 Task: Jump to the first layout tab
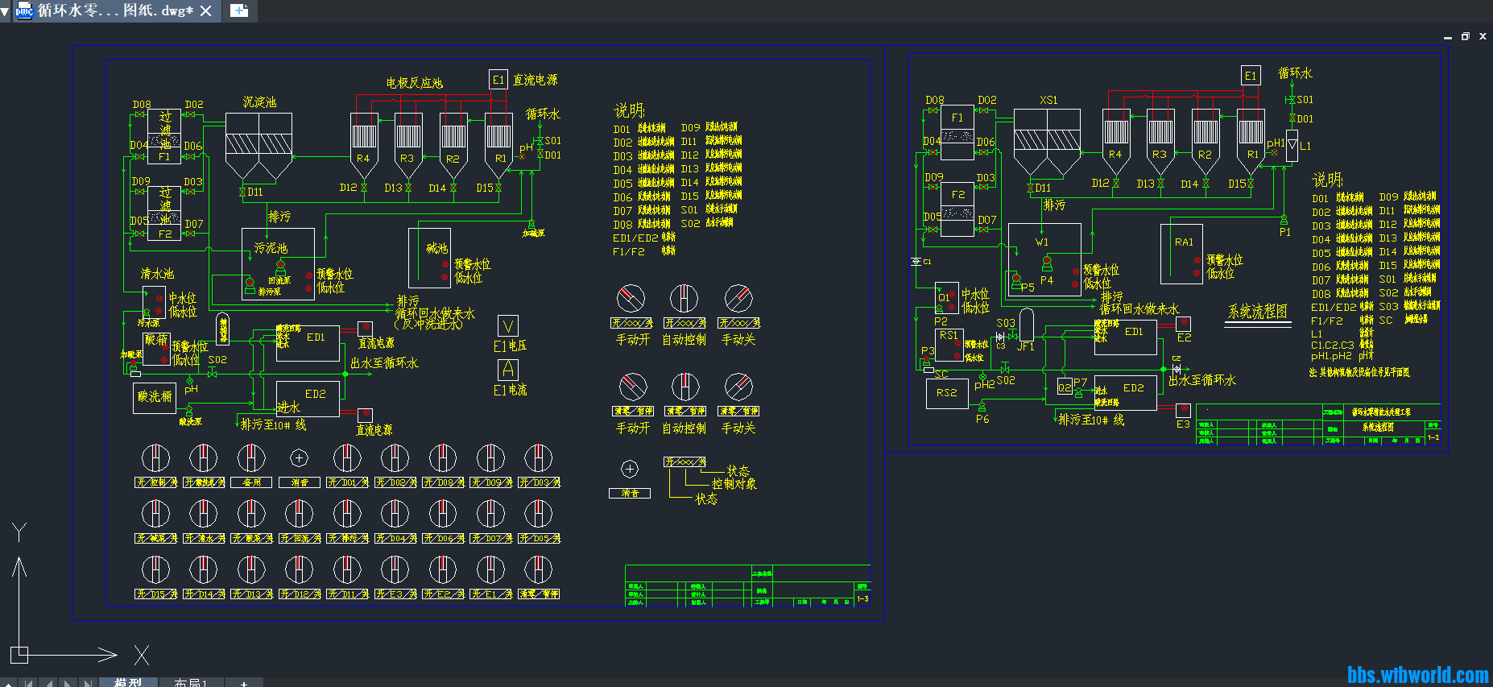pyautogui.click(x=28, y=683)
